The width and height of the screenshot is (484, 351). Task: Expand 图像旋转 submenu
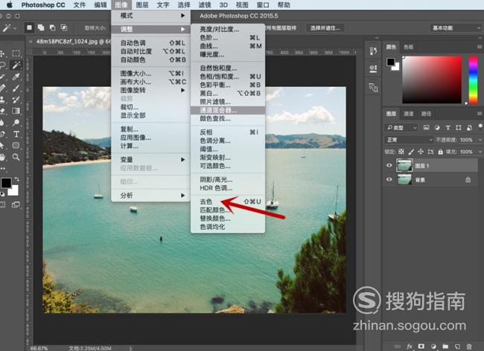[x=150, y=90]
